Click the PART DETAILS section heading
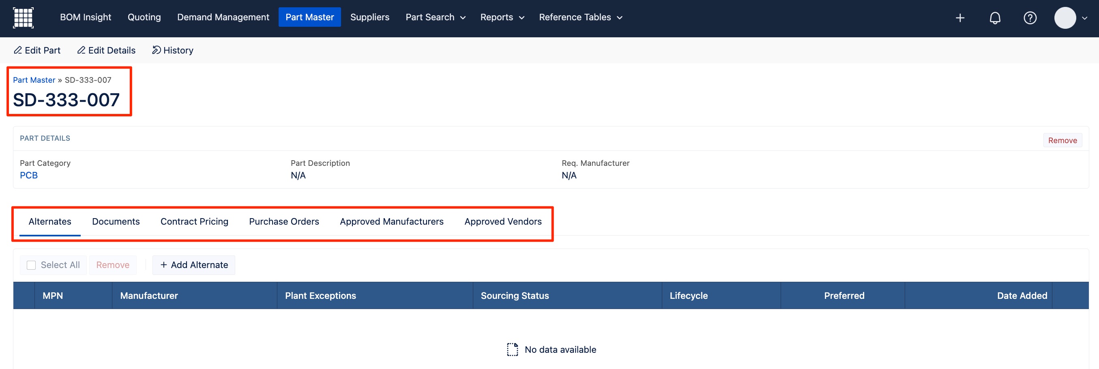Viewport: 1099px width, 369px height. click(45, 138)
